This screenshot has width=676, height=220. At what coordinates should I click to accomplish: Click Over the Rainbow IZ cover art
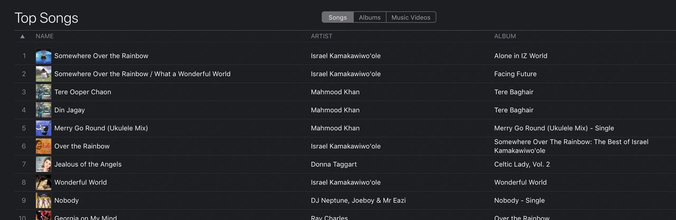pos(43,146)
